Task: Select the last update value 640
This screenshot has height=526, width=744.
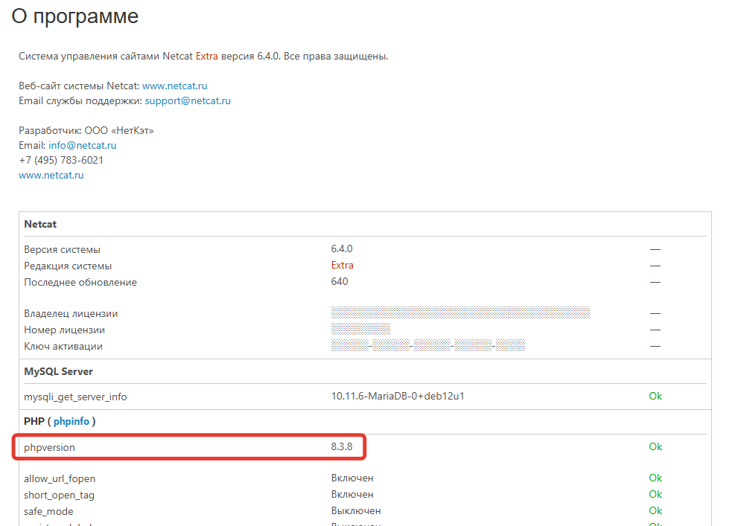Action: (x=340, y=281)
